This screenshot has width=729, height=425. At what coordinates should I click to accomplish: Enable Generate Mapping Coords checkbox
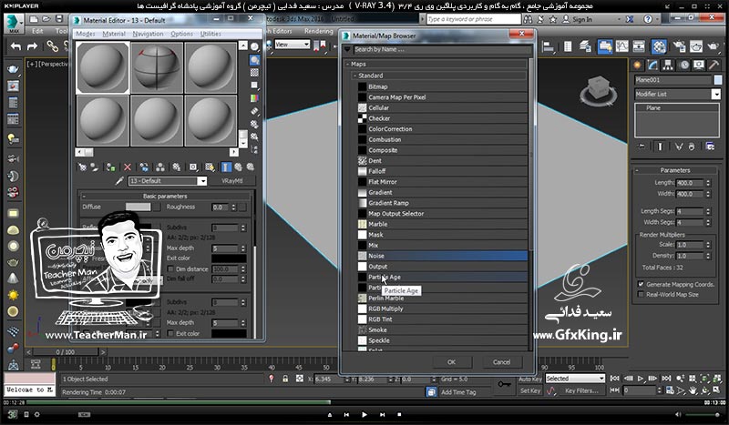click(642, 284)
